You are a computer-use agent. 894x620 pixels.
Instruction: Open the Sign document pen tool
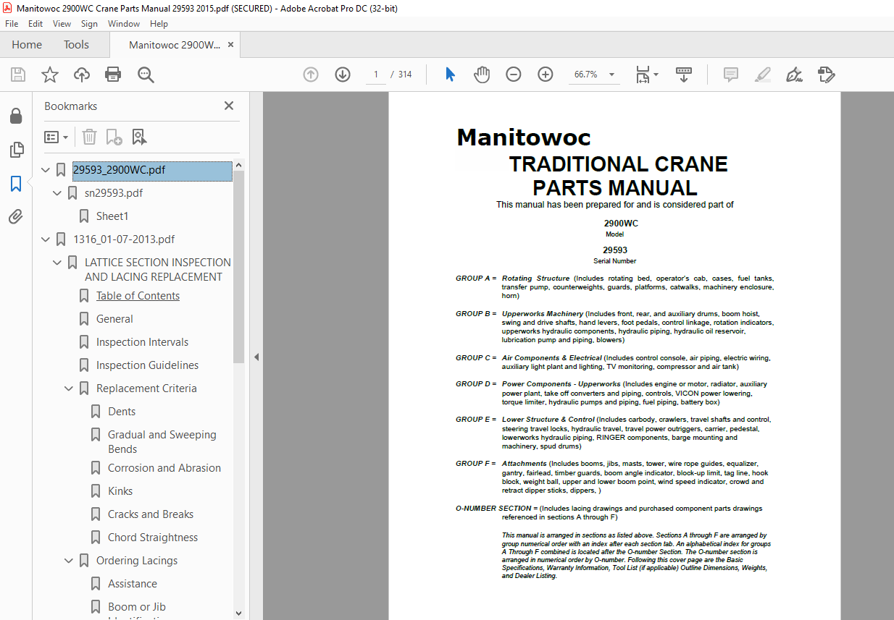coord(794,75)
